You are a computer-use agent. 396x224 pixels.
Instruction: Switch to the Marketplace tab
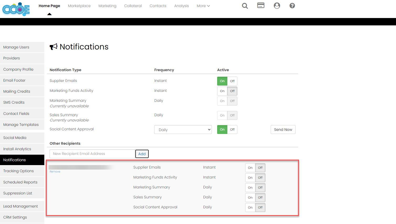tap(79, 5)
